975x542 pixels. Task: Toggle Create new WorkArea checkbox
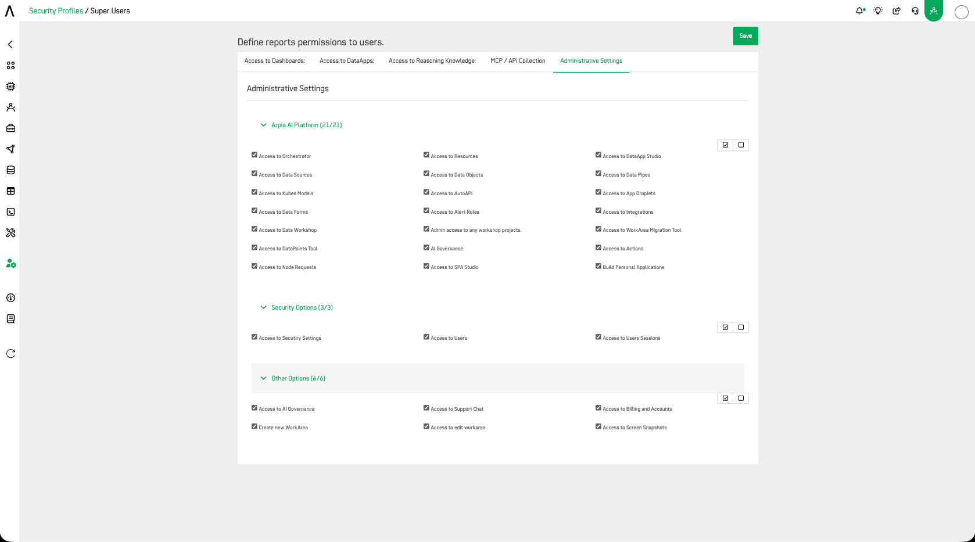coord(254,426)
